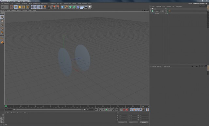Click the Applica button in coordinates panel
209x126 pixels.
[144, 122]
